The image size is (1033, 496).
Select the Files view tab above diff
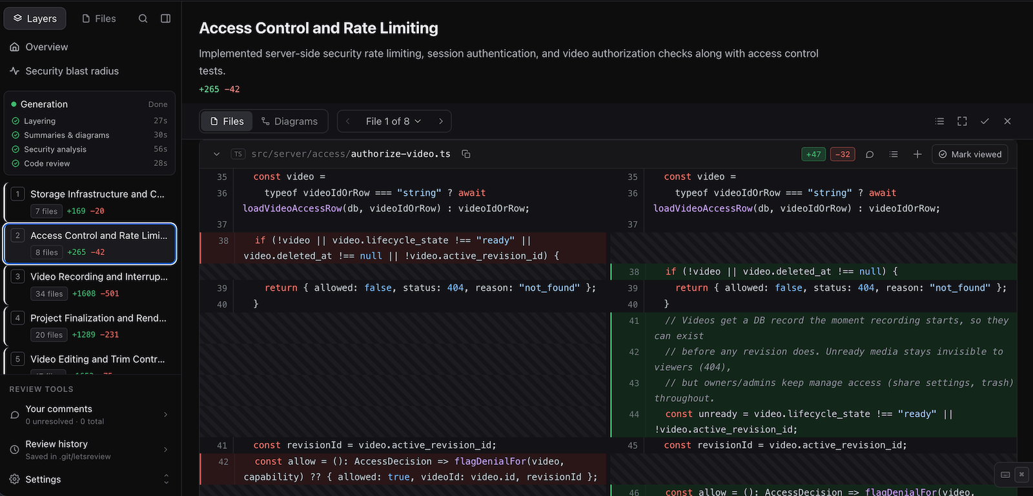point(227,121)
